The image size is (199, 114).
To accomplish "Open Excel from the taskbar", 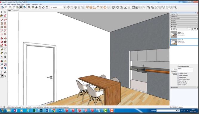I will click(35, 111).
